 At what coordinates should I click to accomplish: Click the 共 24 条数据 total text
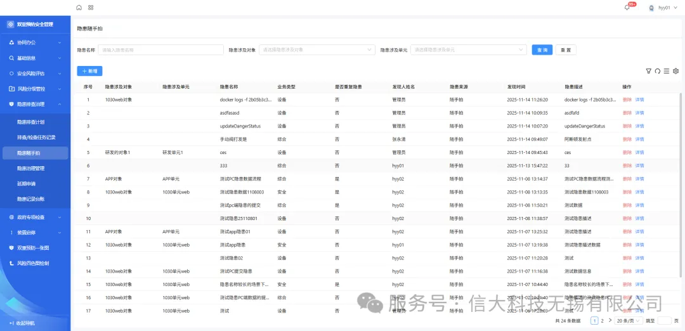point(568,320)
